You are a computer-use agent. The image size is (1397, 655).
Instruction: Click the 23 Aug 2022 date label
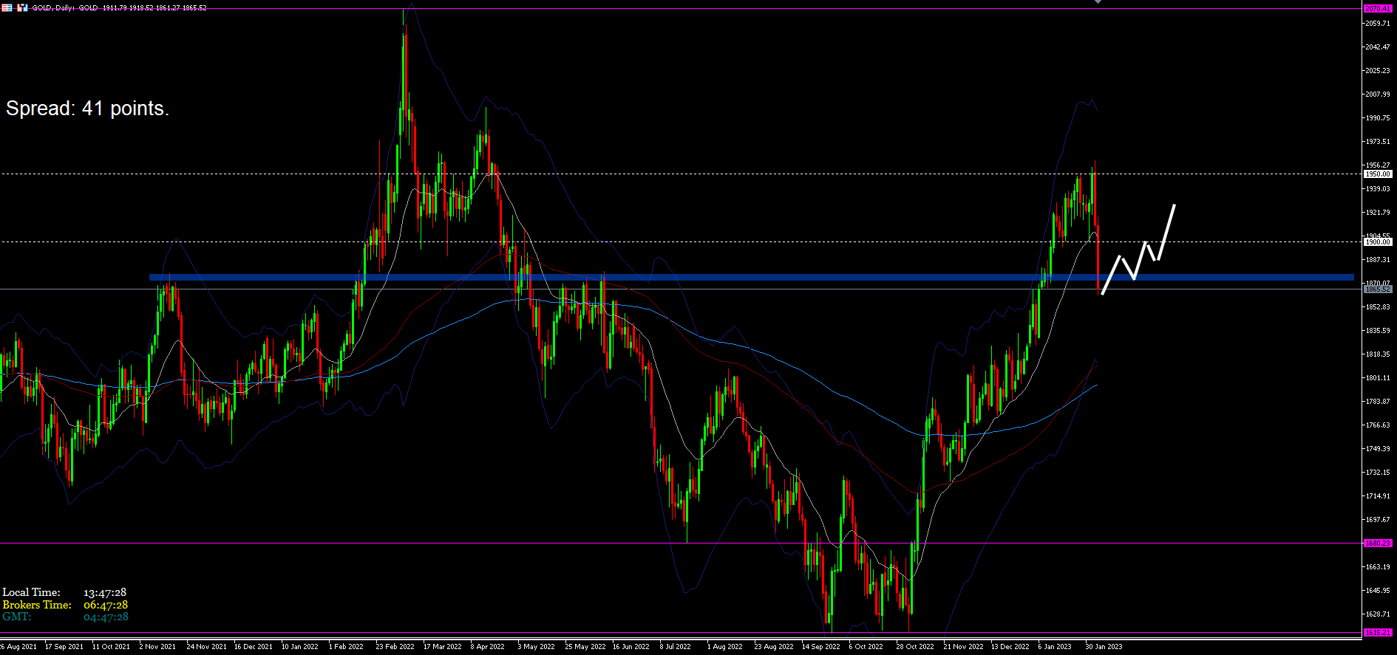[x=774, y=647]
